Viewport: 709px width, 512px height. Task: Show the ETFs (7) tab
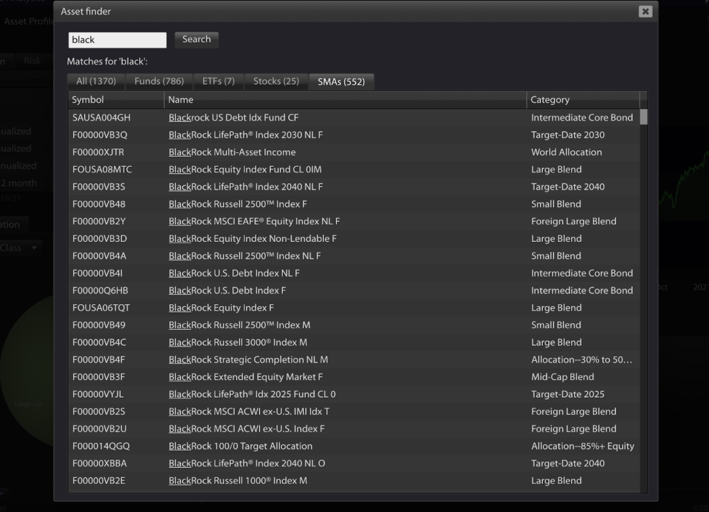tap(218, 82)
